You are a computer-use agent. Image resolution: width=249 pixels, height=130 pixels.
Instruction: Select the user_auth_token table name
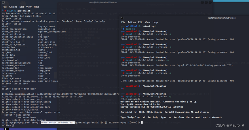pos(48,81)
